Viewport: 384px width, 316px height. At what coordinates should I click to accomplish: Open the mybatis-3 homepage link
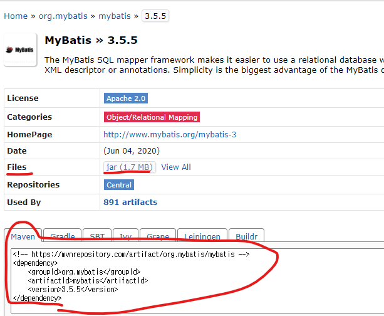coord(170,135)
